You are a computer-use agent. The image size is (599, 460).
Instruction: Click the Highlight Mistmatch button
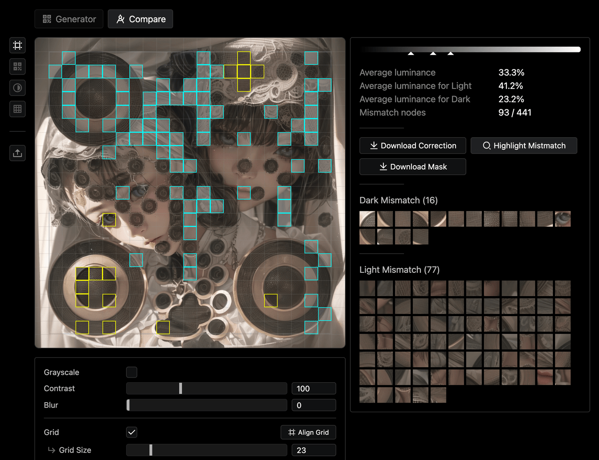524,146
